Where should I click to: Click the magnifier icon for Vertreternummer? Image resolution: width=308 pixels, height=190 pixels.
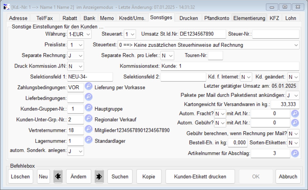pos(88,129)
